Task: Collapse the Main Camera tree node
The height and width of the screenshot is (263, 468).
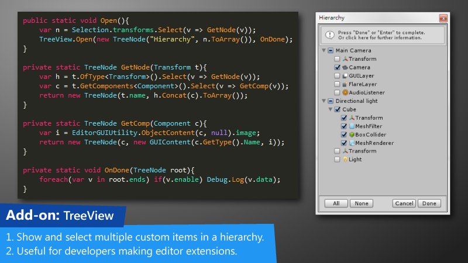Action: 324,50
